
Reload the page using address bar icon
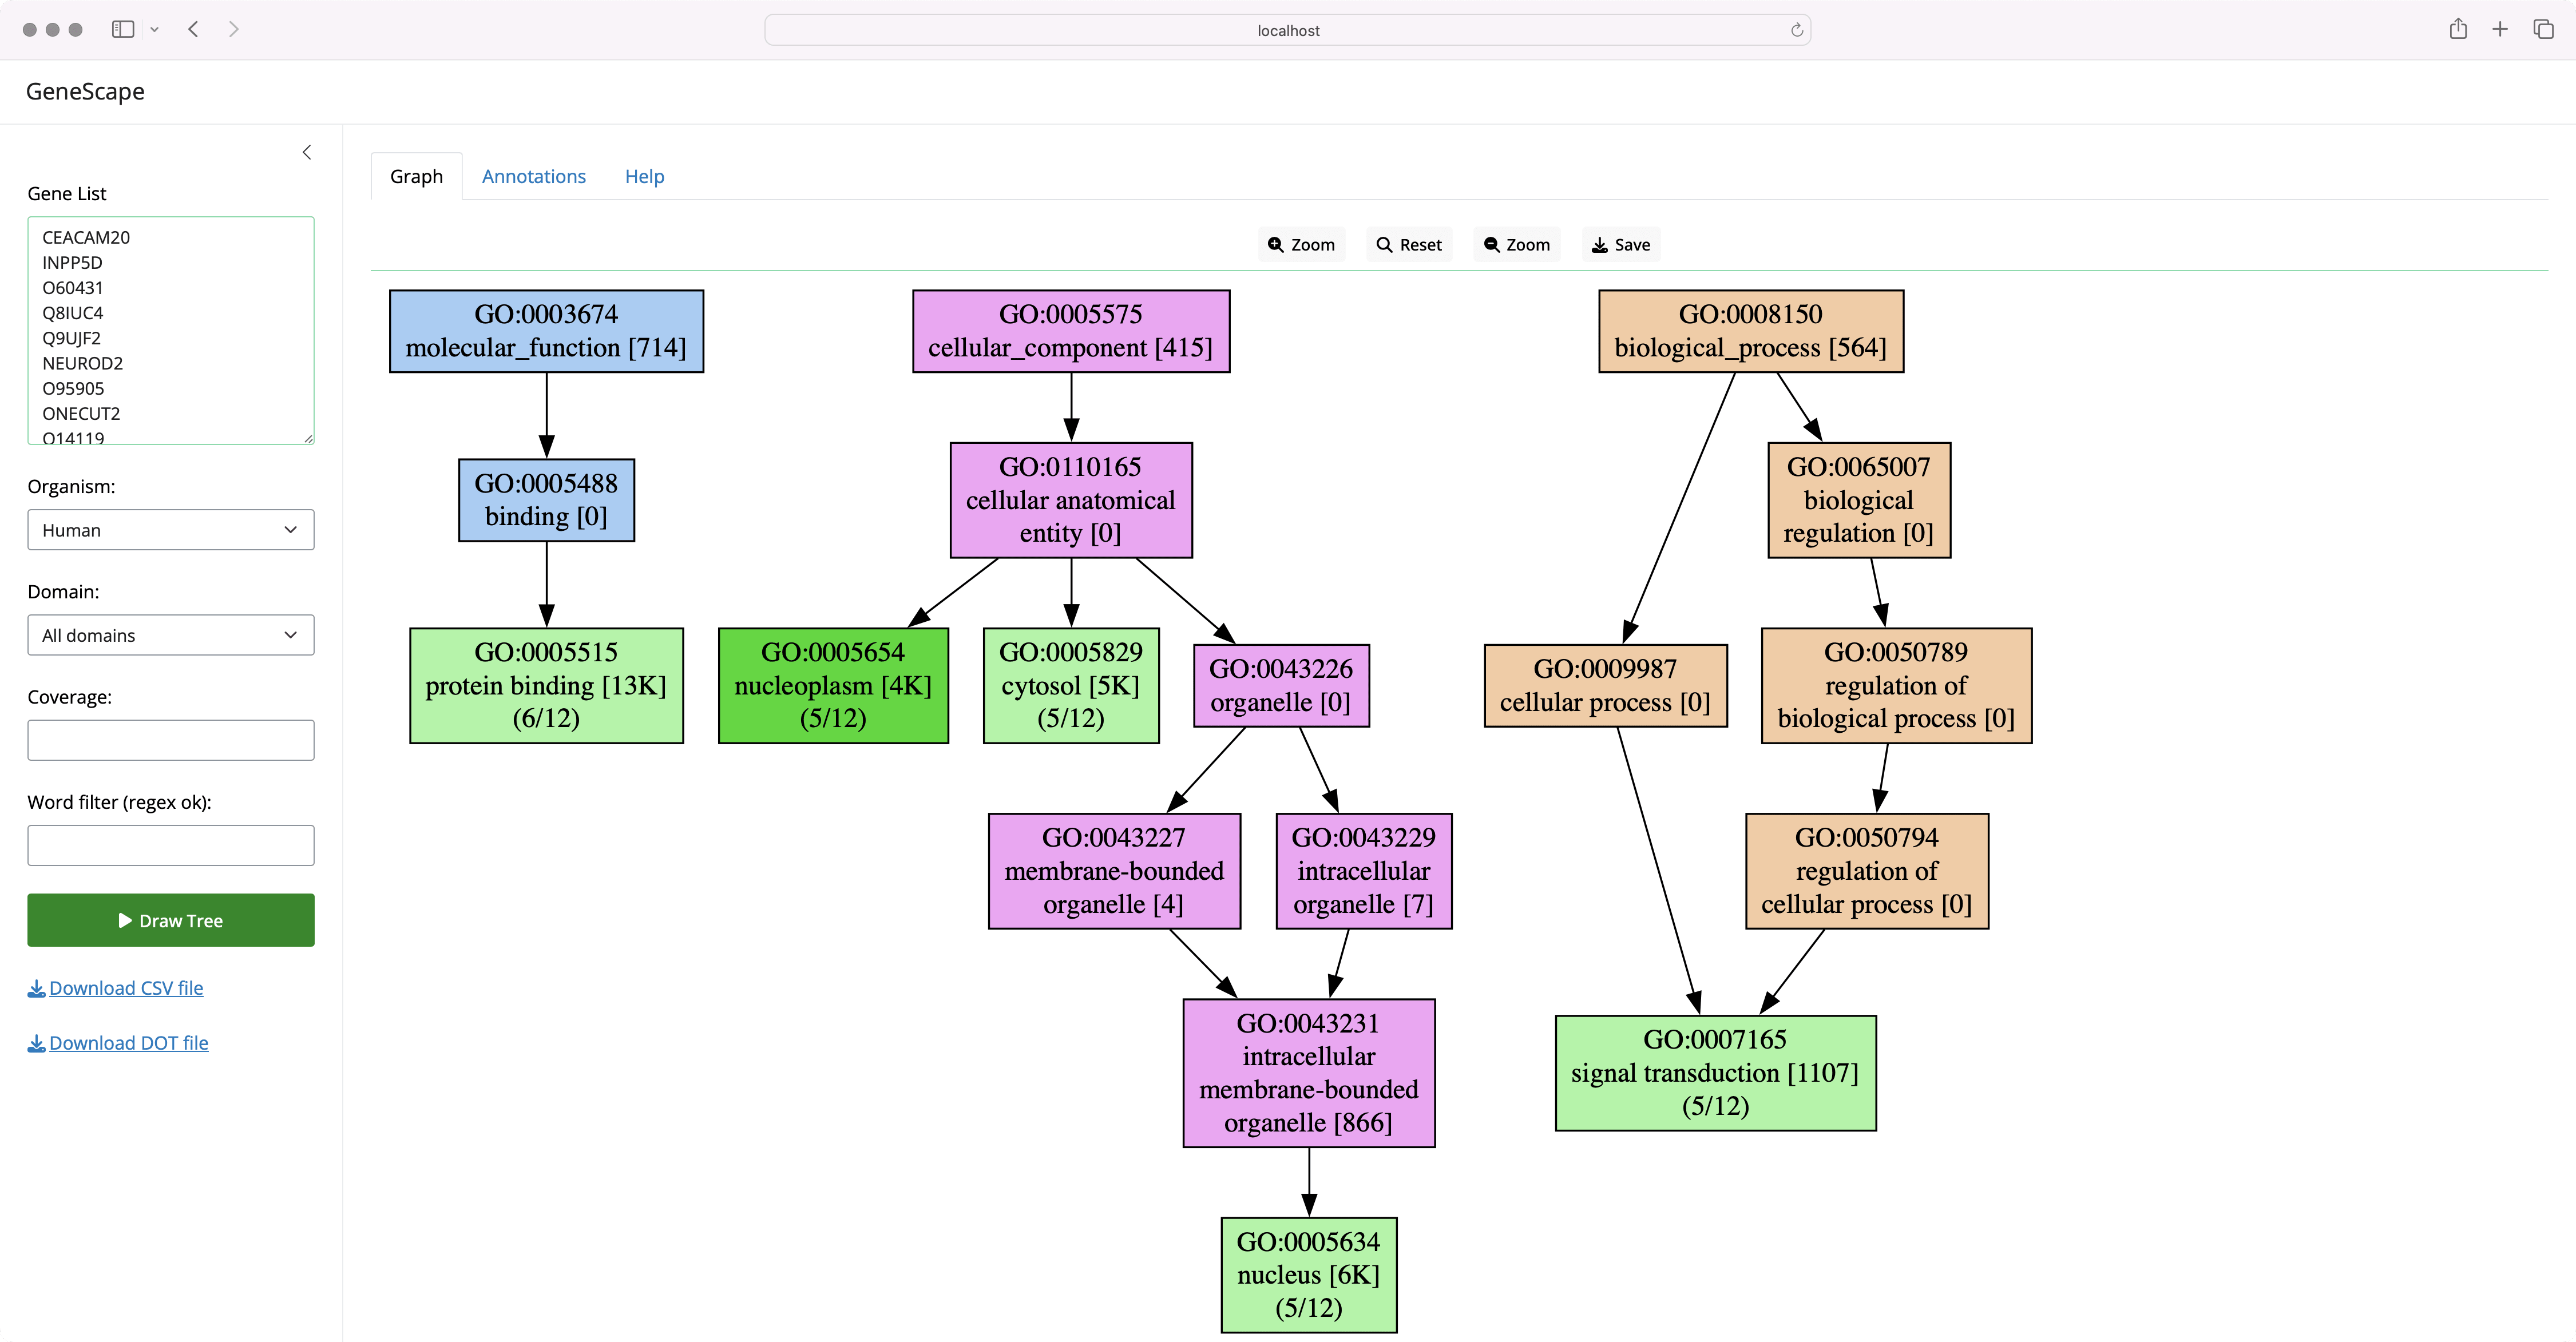[x=1797, y=30]
